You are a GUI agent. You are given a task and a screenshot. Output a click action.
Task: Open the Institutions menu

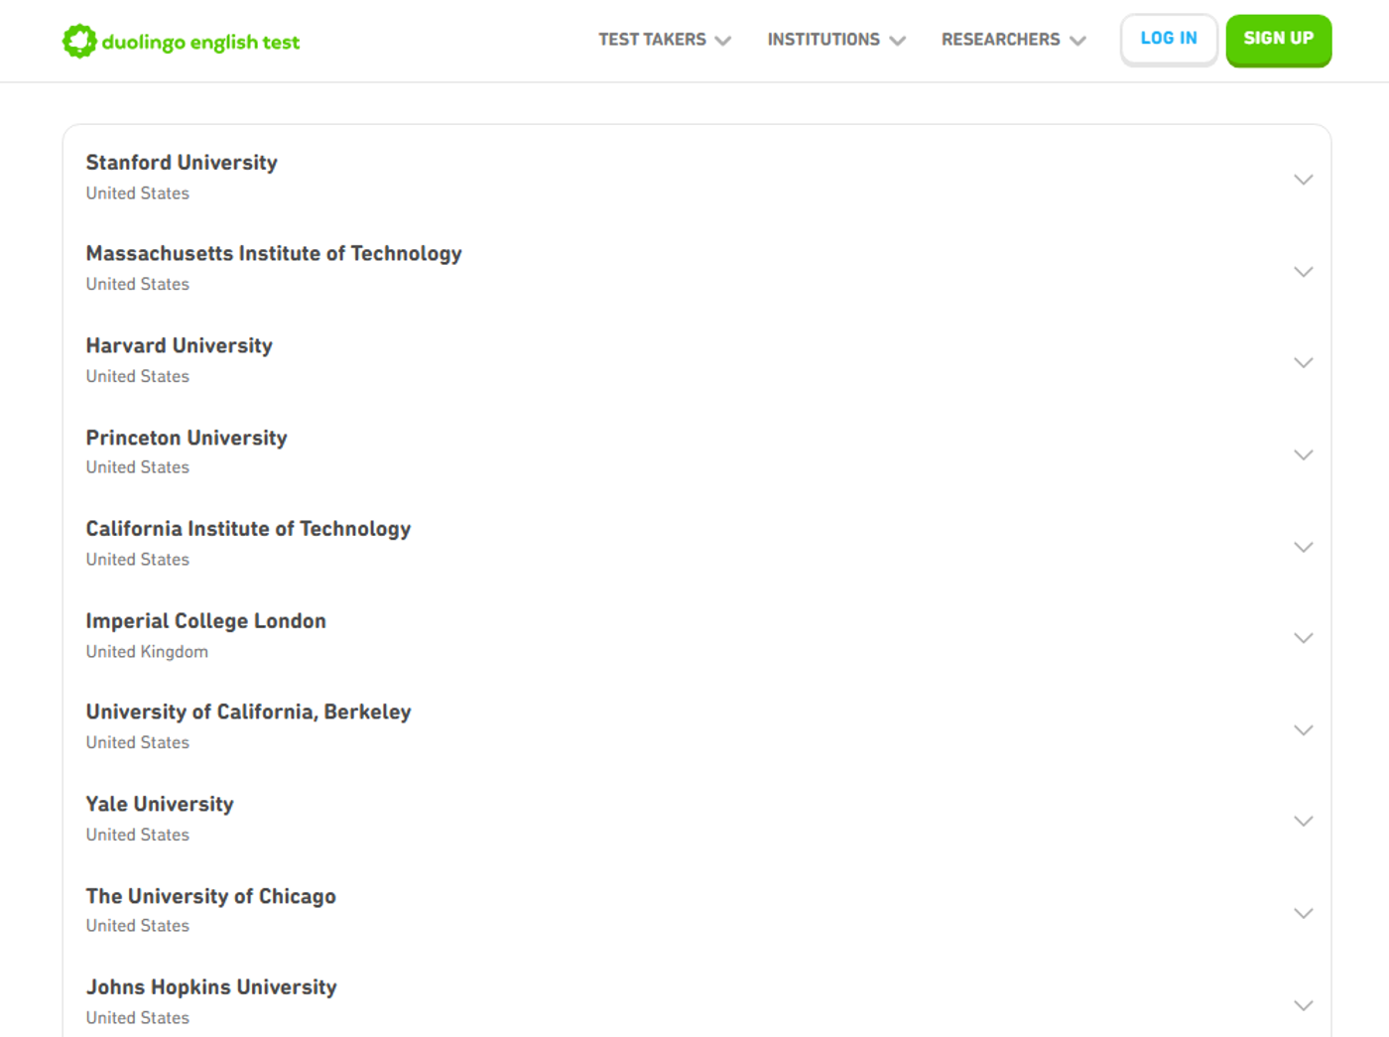(835, 40)
